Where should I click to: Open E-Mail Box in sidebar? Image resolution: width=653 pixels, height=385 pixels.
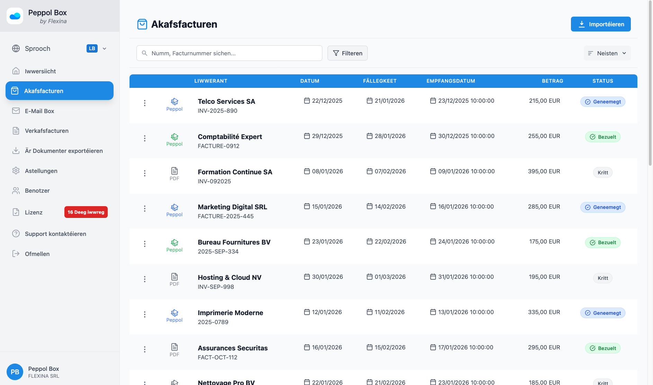click(x=39, y=111)
